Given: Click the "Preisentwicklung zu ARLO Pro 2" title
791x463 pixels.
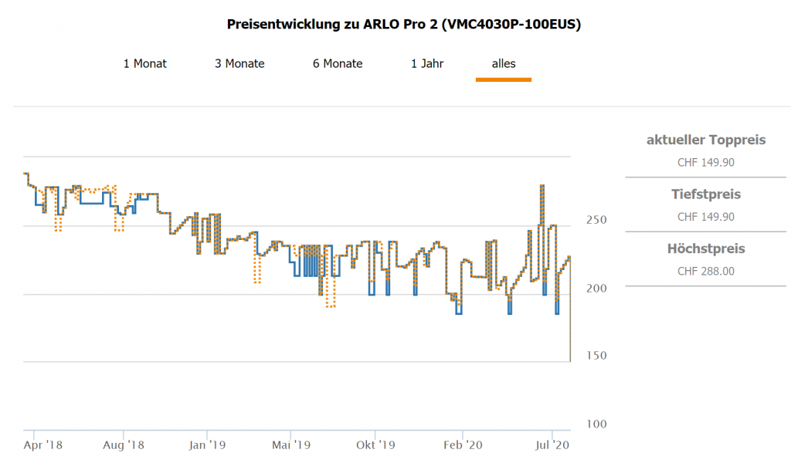Looking at the screenshot, I should tap(404, 25).
